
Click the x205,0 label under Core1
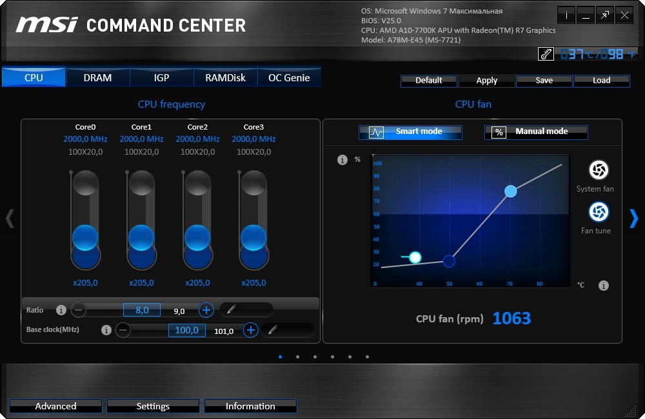pyautogui.click(x=141, y=283)
